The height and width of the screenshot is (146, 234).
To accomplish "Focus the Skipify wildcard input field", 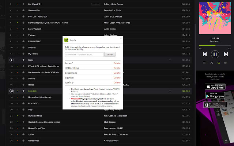I will 84,54.
